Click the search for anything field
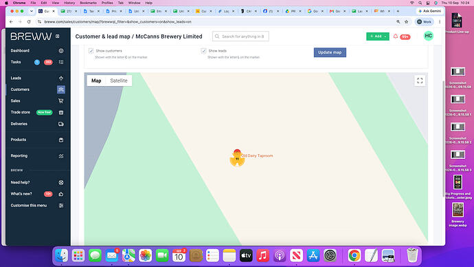The width and height of the screenshot is (474, 267). (240, 36)
